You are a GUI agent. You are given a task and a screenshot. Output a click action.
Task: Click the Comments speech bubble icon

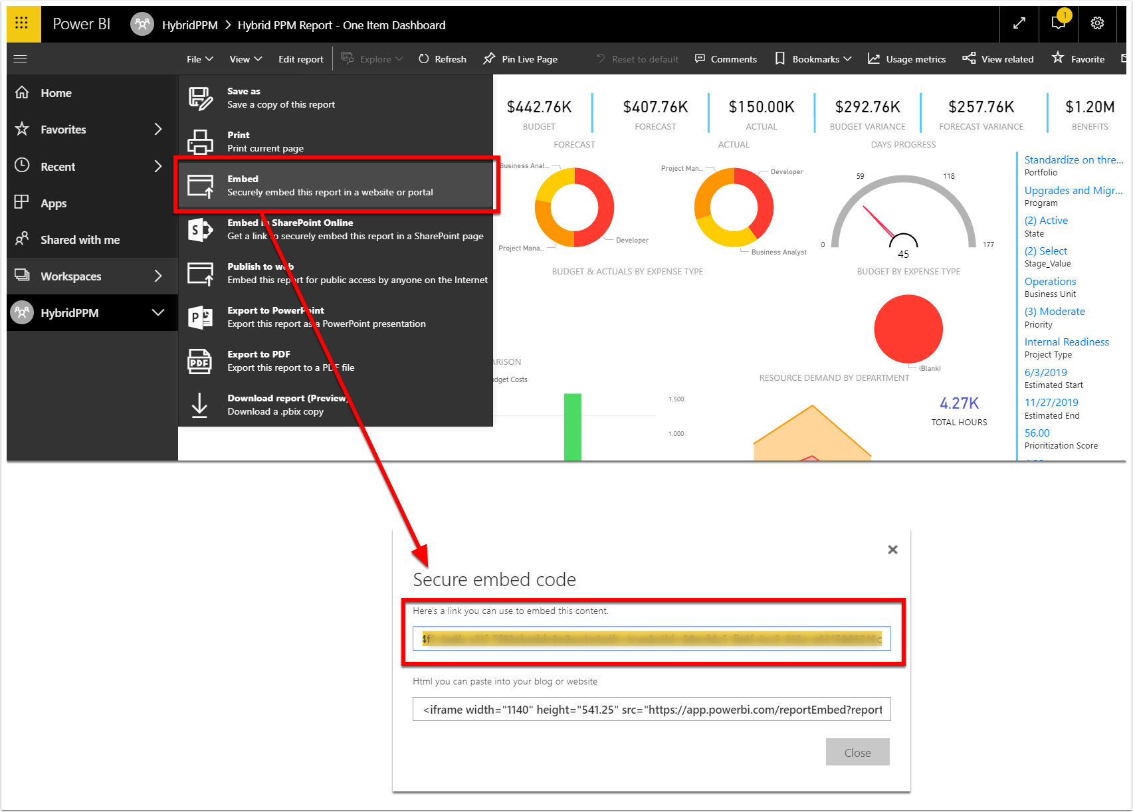click(x=700, y=58)
